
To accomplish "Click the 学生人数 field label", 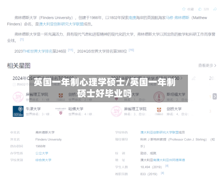I will point(122,167).
